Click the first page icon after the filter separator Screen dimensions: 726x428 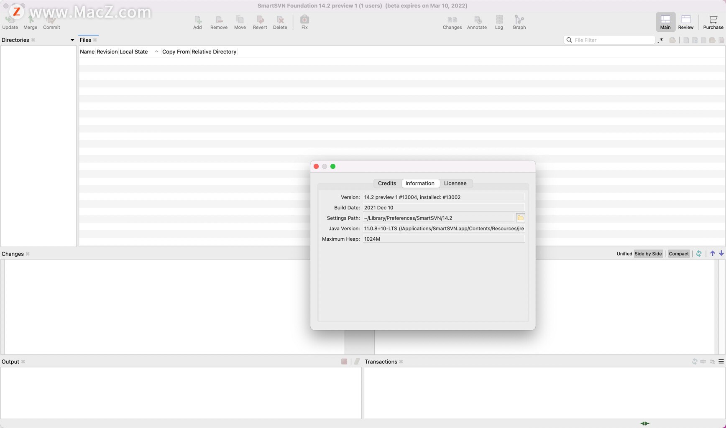pos(686,40)
